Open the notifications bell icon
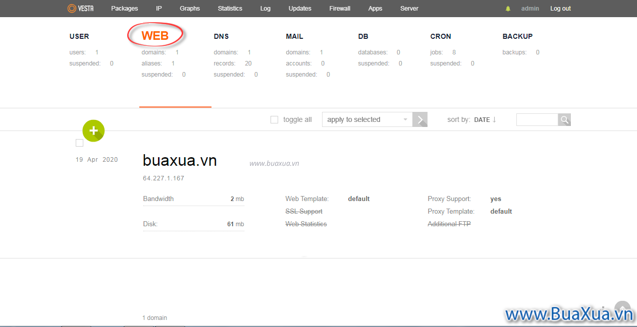The width and height of the screenshot is (637, 327). pos(508,9)
